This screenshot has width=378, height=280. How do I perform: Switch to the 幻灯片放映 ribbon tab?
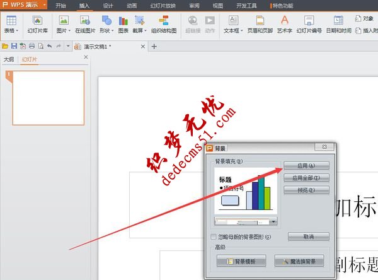163,5
